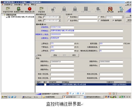
Task: Open the 系统设置 menu
Action: 18,5
